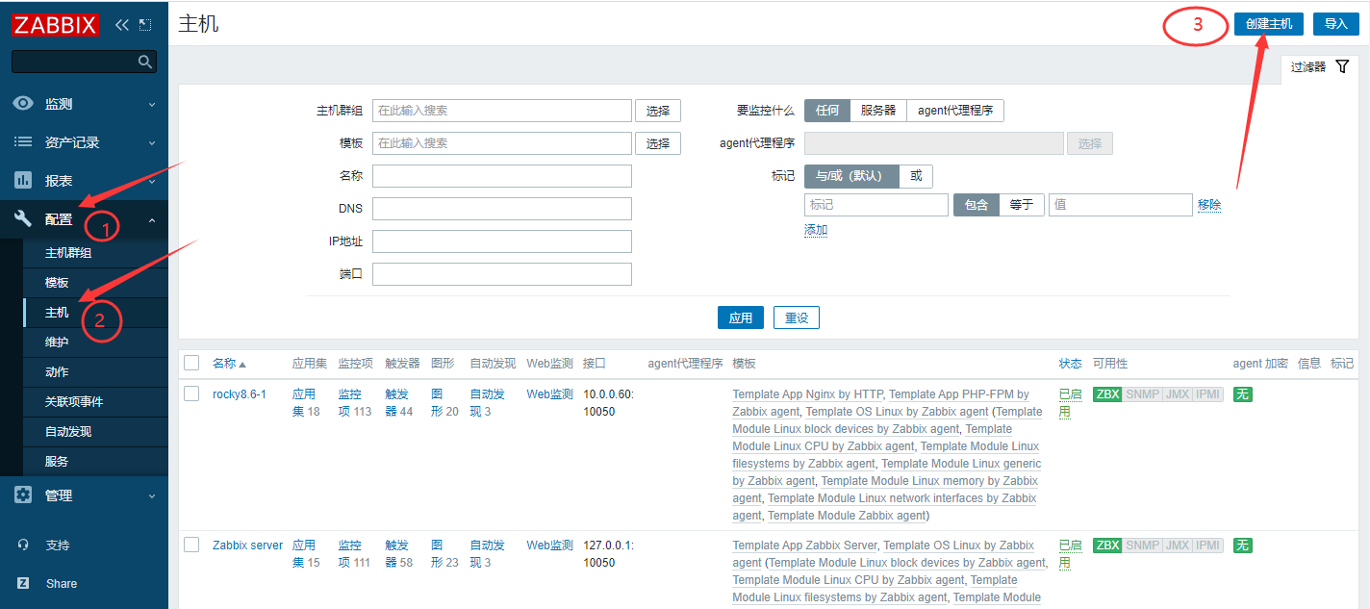Select 服务器 in the monitored-by options
Screen dimensions: 1370x609
tap(878, 111)
